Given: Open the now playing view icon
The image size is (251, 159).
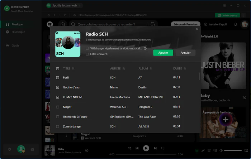Looking at the screenshot, I should click(197, 150).
